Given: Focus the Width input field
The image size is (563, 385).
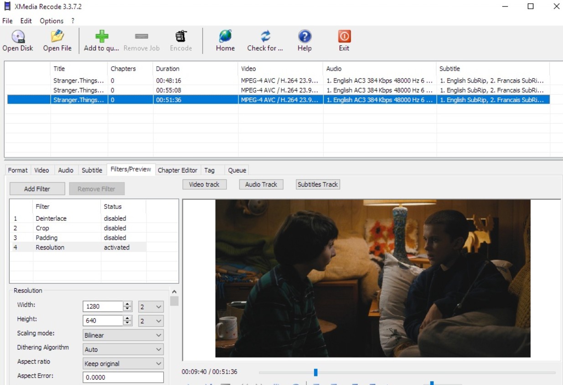Looking at the screenshot, I should pyautogui.click(x=103, y=307).
